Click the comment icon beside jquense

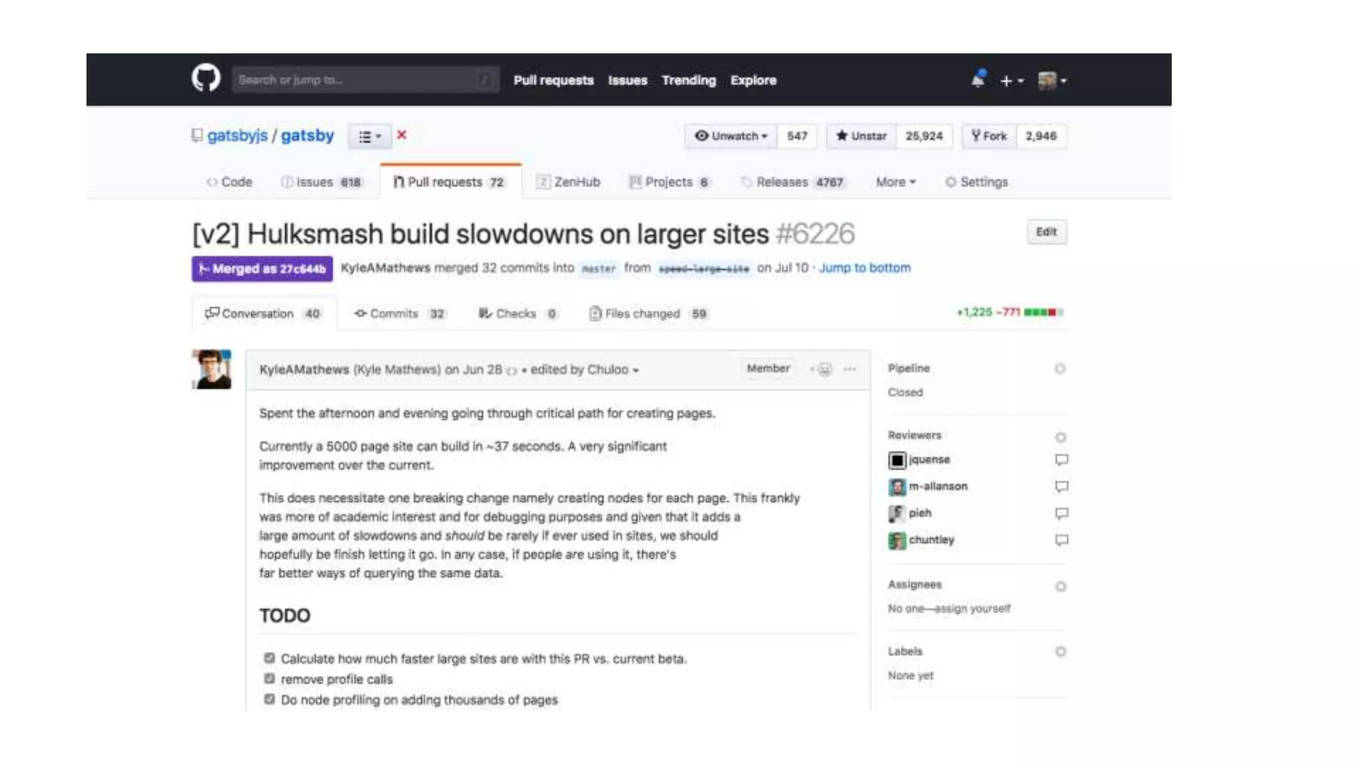coord(1061,460)
